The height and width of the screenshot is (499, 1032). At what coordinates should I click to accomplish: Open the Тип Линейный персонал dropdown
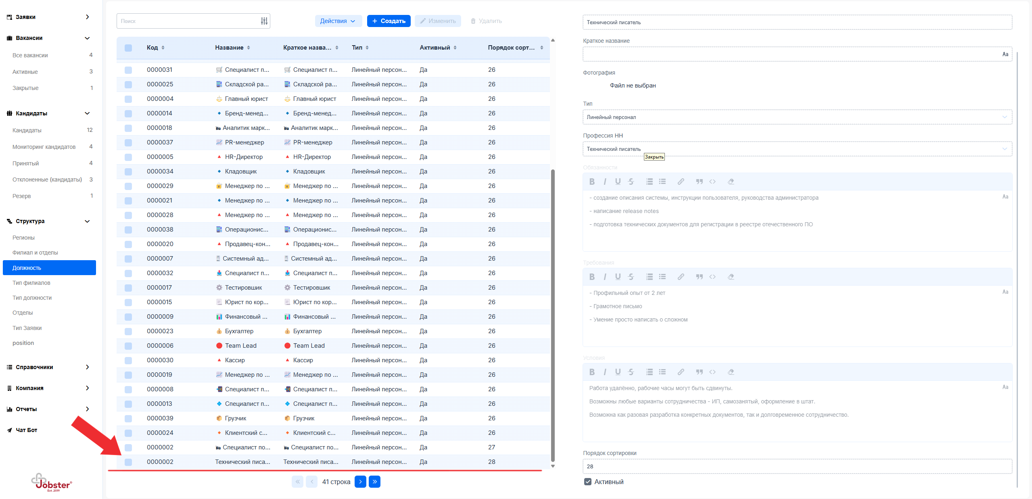coord(797,117)
